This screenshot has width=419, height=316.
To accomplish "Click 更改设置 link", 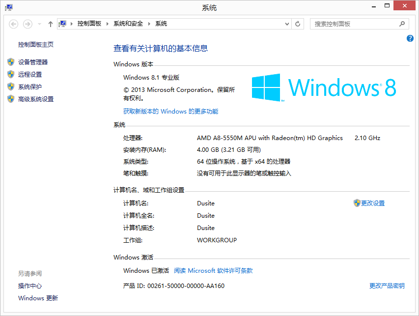I will click(x=373, y=203).
